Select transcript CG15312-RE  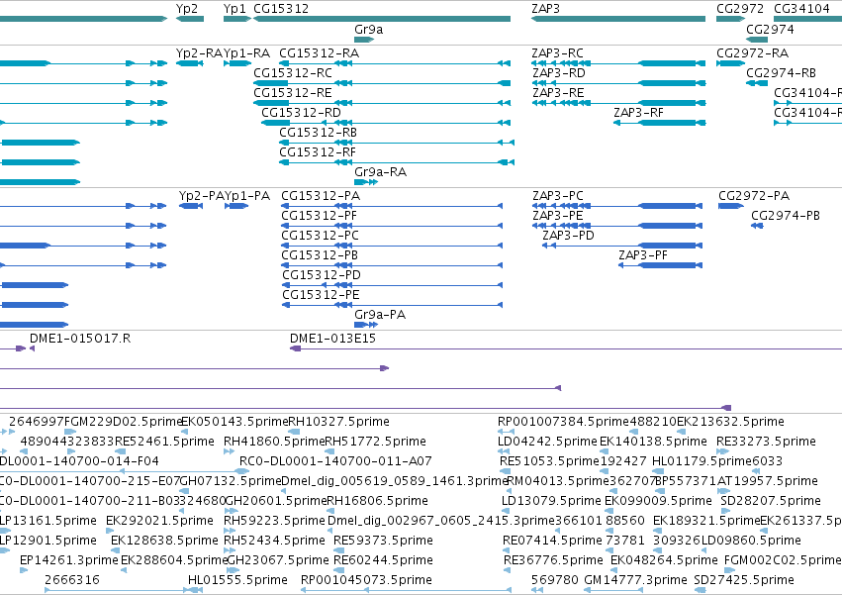(x=293, y=92)
